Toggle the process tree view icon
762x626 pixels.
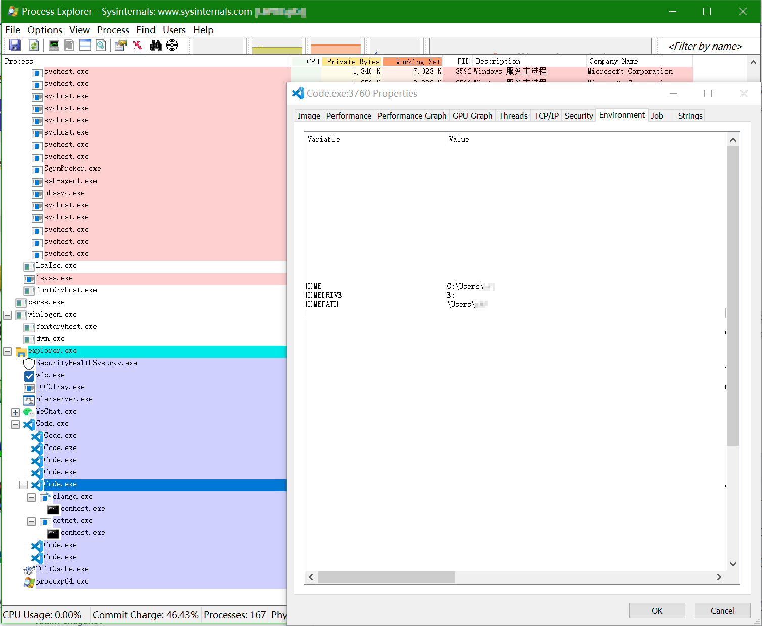[x=69, y=46]
